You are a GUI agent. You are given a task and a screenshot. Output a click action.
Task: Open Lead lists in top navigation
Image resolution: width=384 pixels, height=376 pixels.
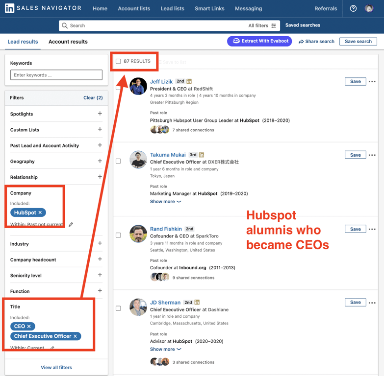173,8
